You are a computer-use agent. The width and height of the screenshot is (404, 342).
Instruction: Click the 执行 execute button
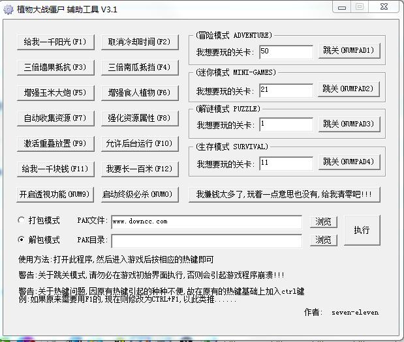tap(362, 231)
